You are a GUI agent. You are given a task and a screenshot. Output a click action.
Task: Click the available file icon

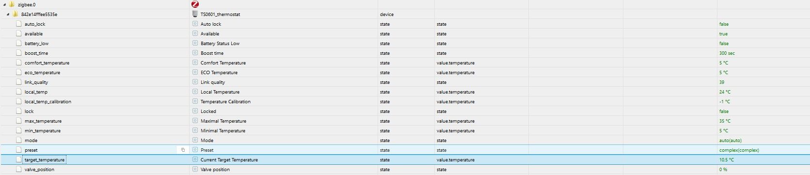coord(19,33)
